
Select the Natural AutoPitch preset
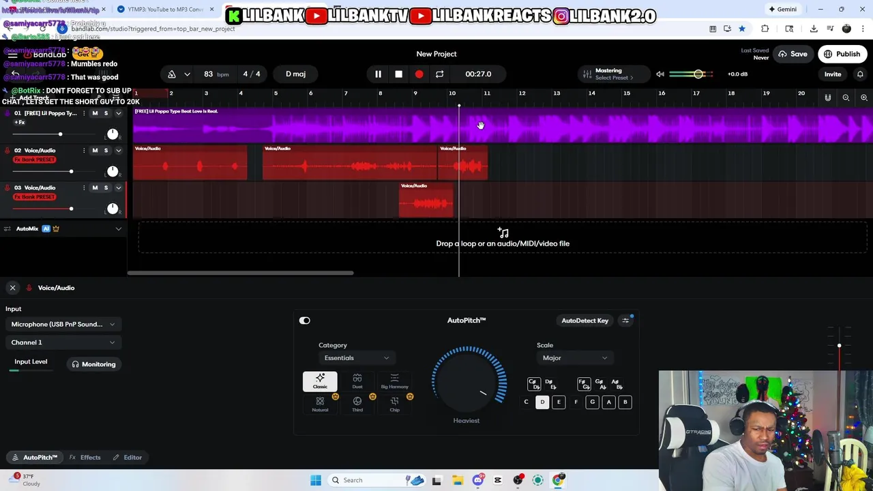[320, 404]
